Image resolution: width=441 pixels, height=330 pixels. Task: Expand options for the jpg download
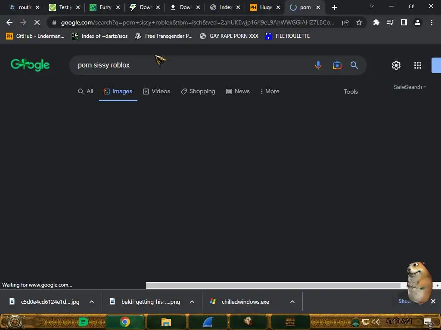point(92,302)
